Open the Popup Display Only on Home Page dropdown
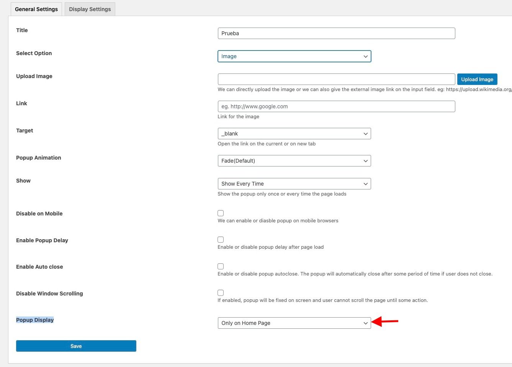 [294, 323]
